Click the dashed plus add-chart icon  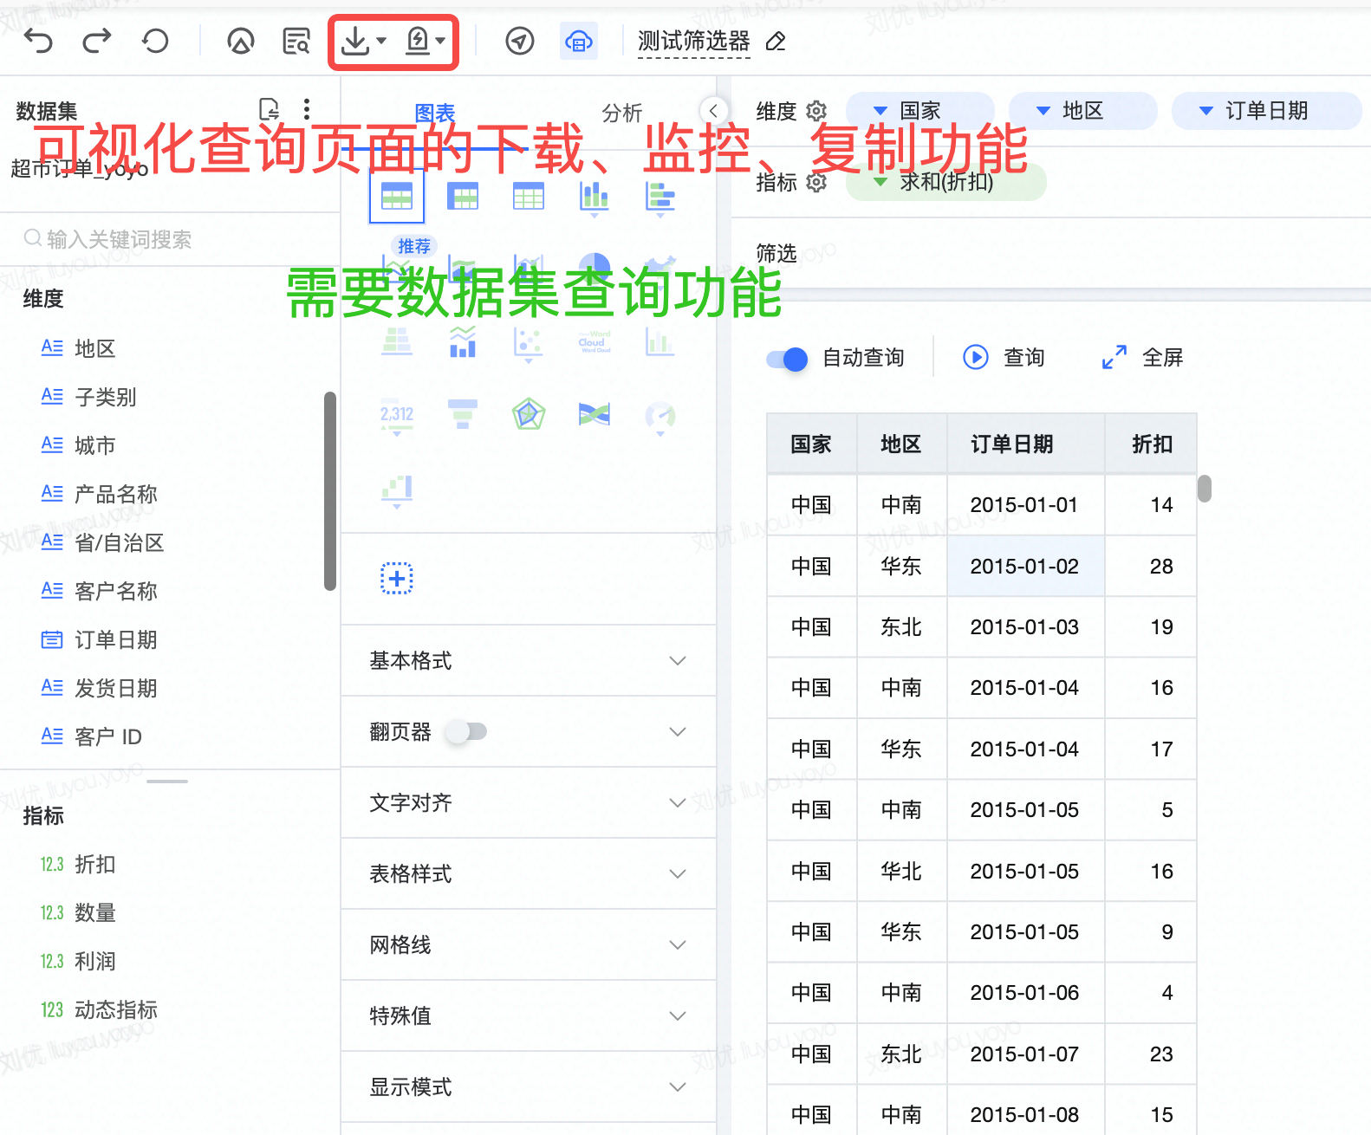tap(397, 578)
